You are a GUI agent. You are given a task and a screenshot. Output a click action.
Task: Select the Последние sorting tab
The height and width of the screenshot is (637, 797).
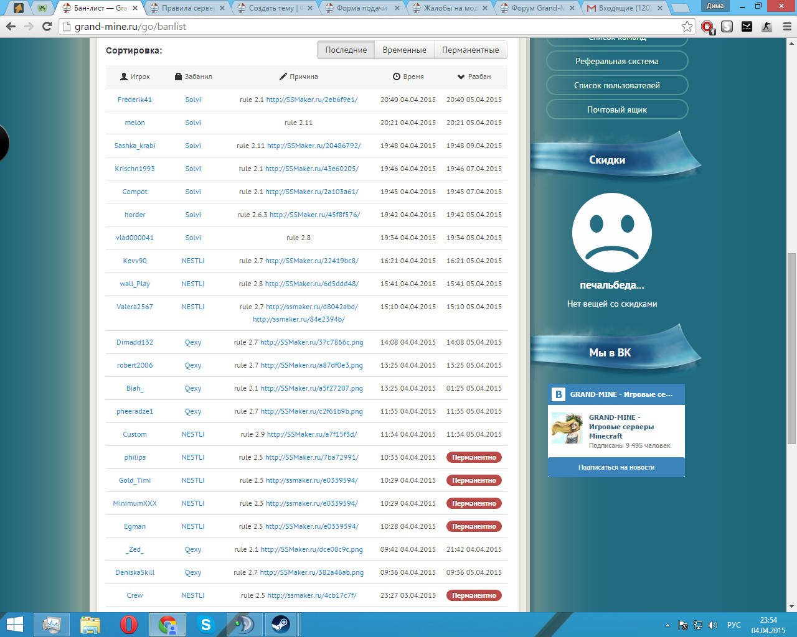click(x=346, y=50)
